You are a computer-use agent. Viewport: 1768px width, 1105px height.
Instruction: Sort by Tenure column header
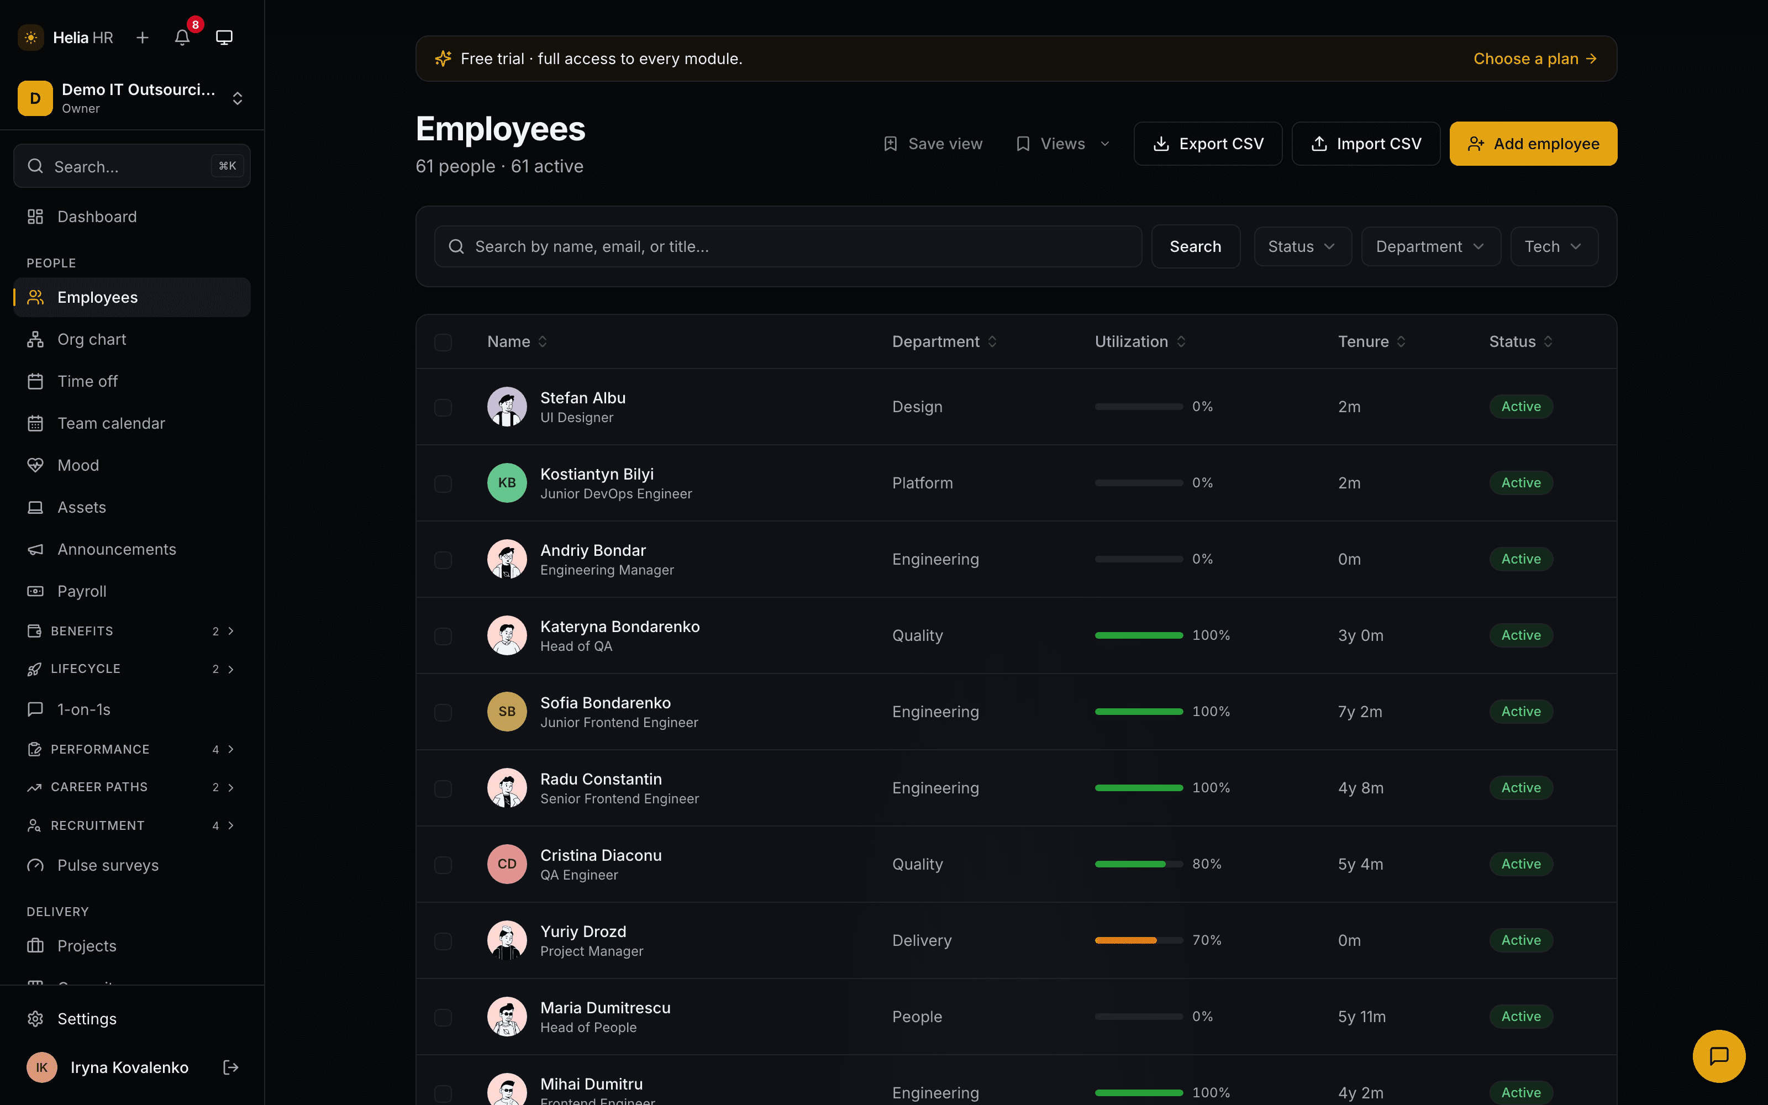tap(1371, 341)
